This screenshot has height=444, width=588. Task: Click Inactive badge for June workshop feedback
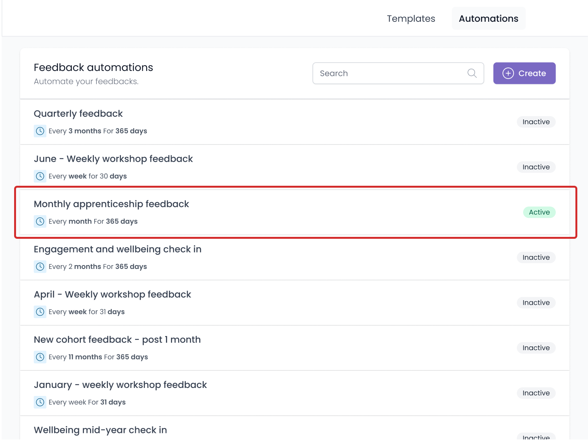pos(536,167)
